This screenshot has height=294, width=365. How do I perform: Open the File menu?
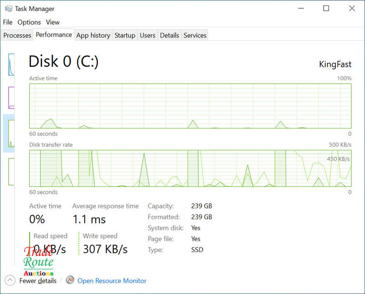pyautogui.click(x=8, y=22)
